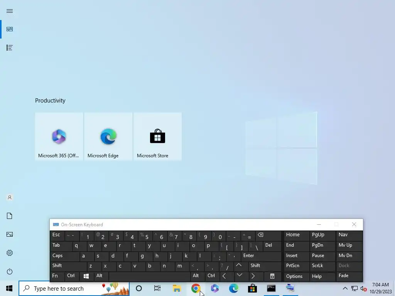Toggle ScrLk on the On-Screen Keyboard
The image size is (395, 296).
[322, 266]
